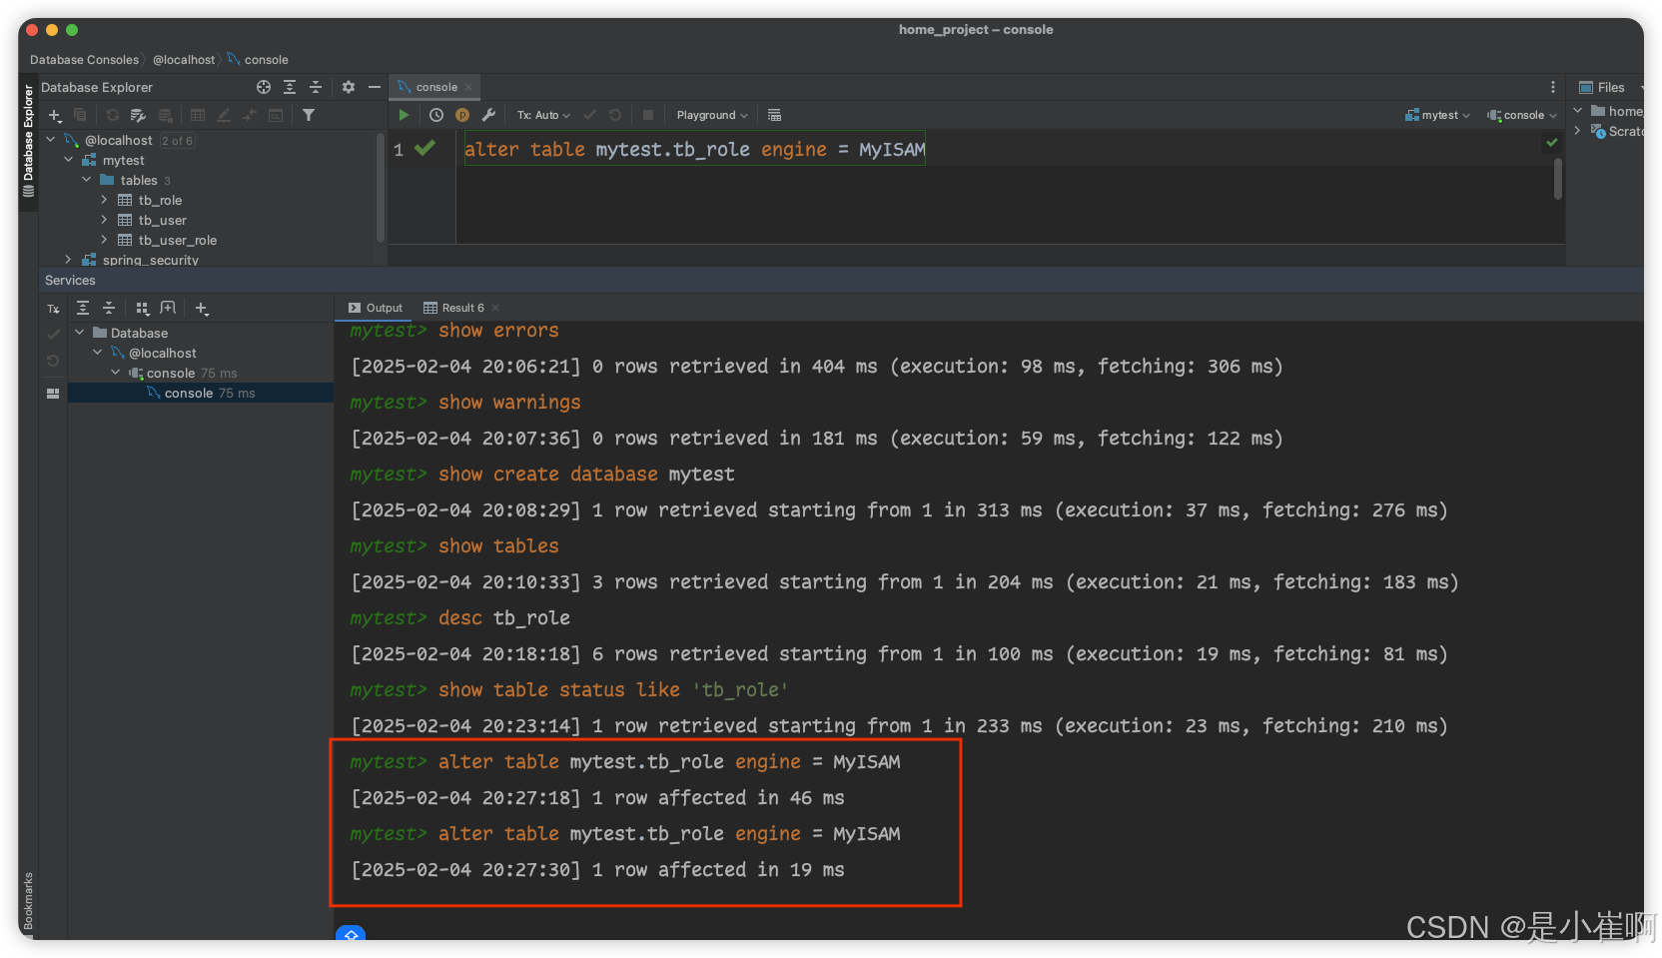Switch to the Output tab

coord(376,308)
